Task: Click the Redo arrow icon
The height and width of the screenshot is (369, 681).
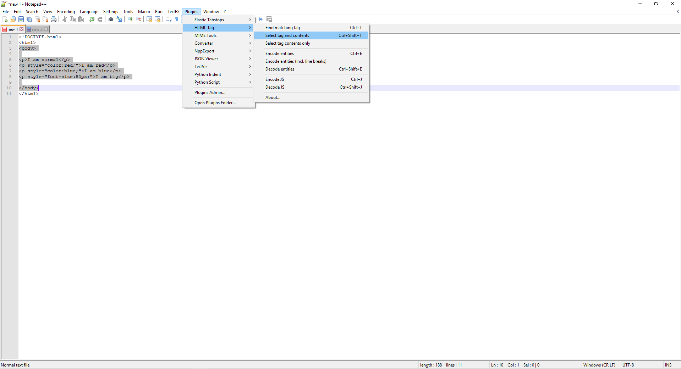Action: point(100,19)
